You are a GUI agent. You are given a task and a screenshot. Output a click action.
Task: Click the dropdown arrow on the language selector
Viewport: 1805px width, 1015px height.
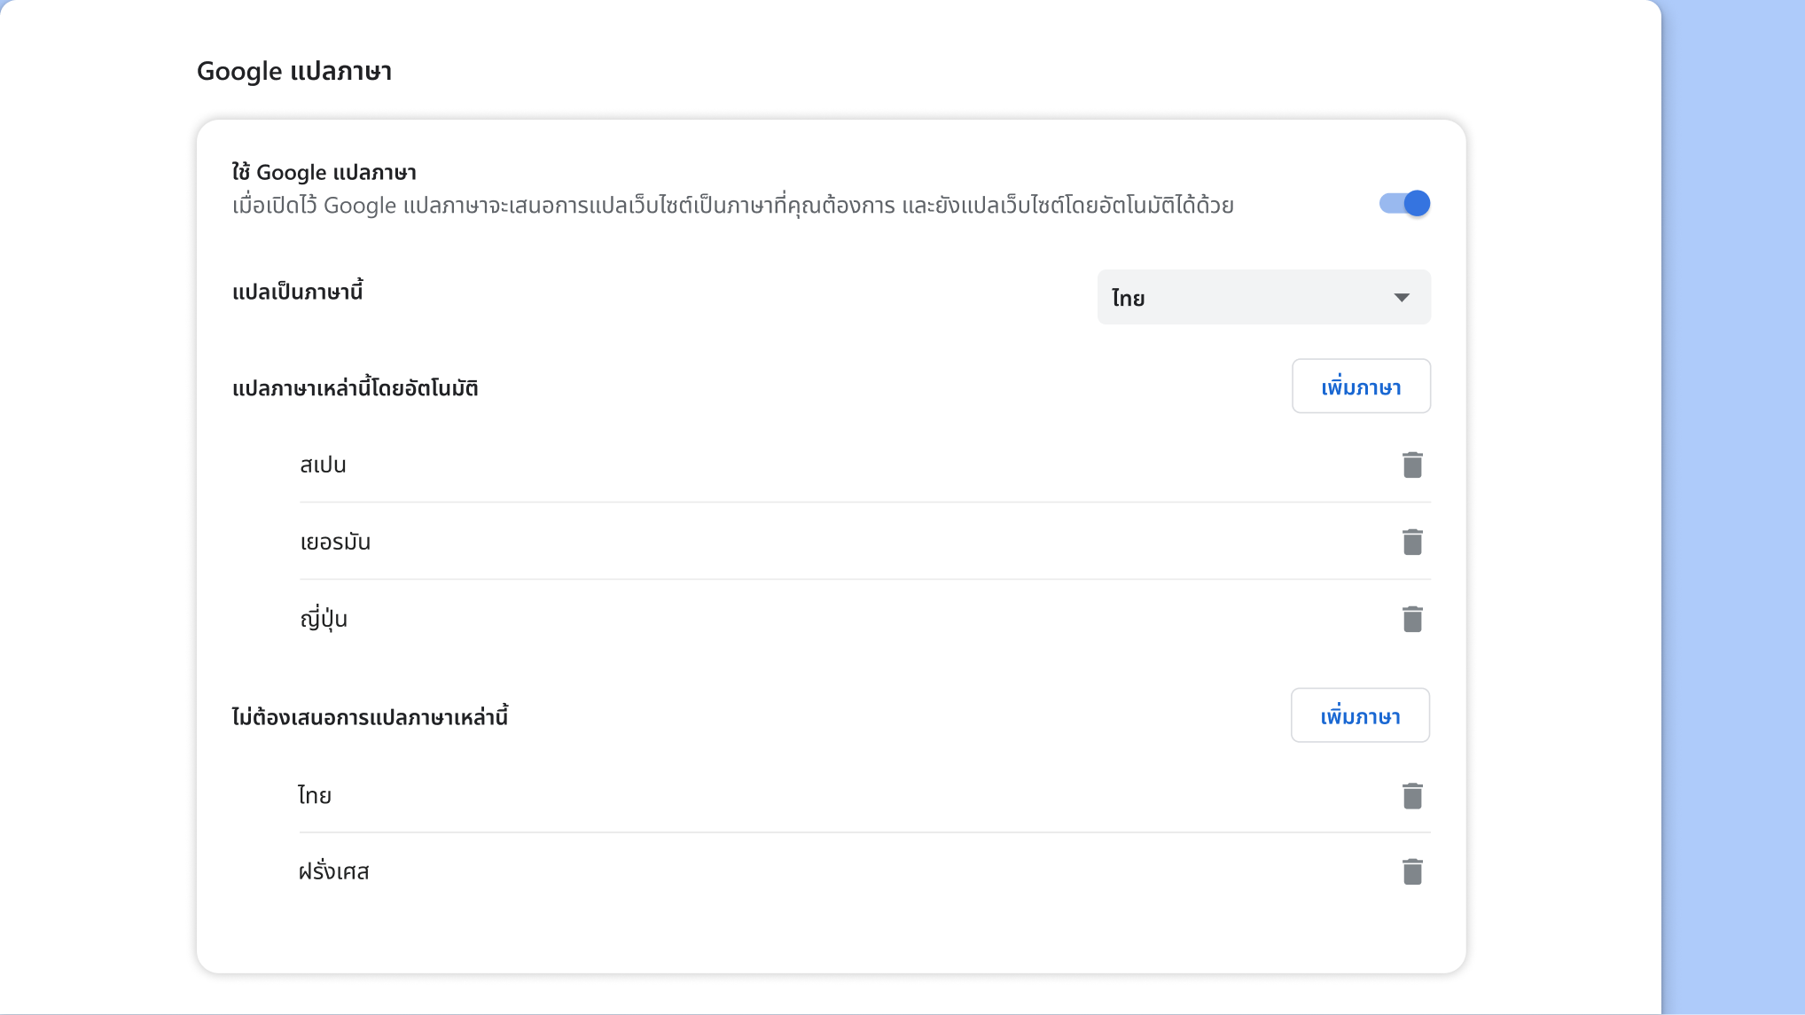pyautogui.click(x=1402, y=297)
